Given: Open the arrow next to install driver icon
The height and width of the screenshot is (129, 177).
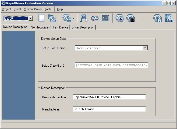Looking at the screenshot, I should click(x=73, y=18).
